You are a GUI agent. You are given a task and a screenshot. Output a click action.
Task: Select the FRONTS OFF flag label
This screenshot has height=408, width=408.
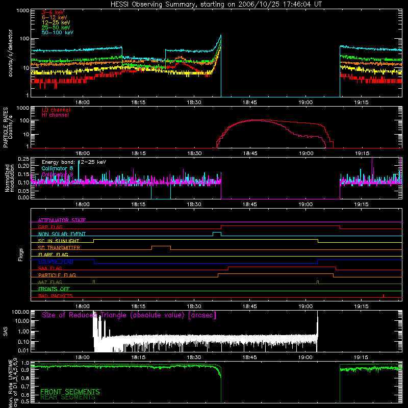coord(54,289)
